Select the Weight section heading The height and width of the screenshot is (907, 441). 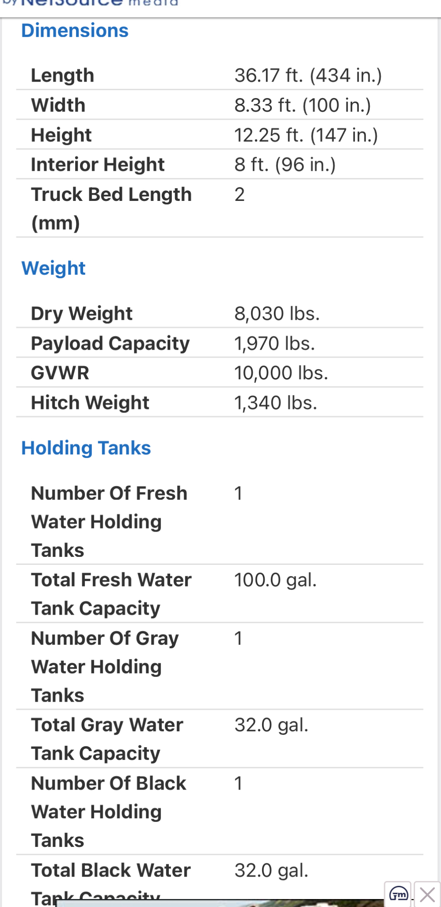pyautogui.click(x=53, y=268)
